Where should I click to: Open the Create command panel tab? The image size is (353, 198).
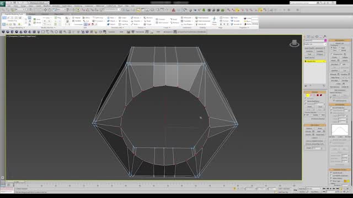[x=304, y=37]
